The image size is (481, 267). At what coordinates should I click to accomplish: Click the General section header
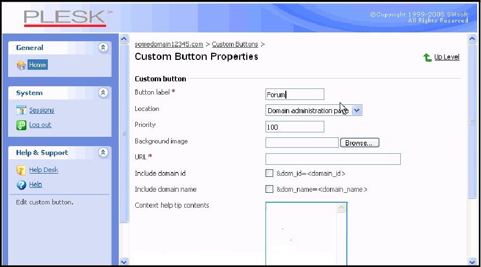tap(60, 47)
